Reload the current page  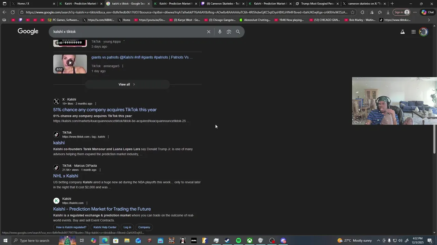pos(13,12)
